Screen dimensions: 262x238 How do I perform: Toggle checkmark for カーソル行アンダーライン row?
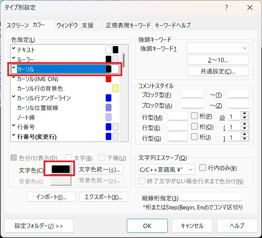click(14, 96)
